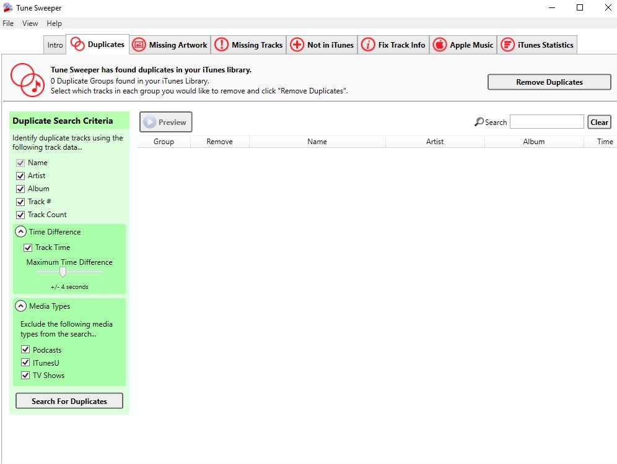Uncheck the Artist criteria checkbox
Image resolution: width=617 pixels, height=464 pixels.
click(20, 176)
